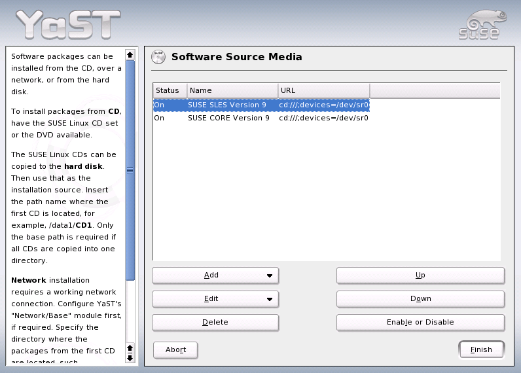521x373 pixels.
Task: Move selected source Down
Action: pos(420,299)
